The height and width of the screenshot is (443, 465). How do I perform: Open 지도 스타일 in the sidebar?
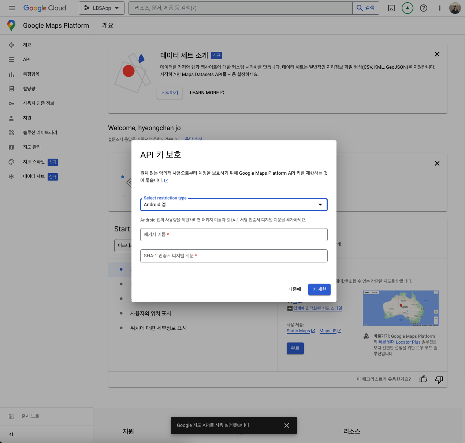click(46, 162)
